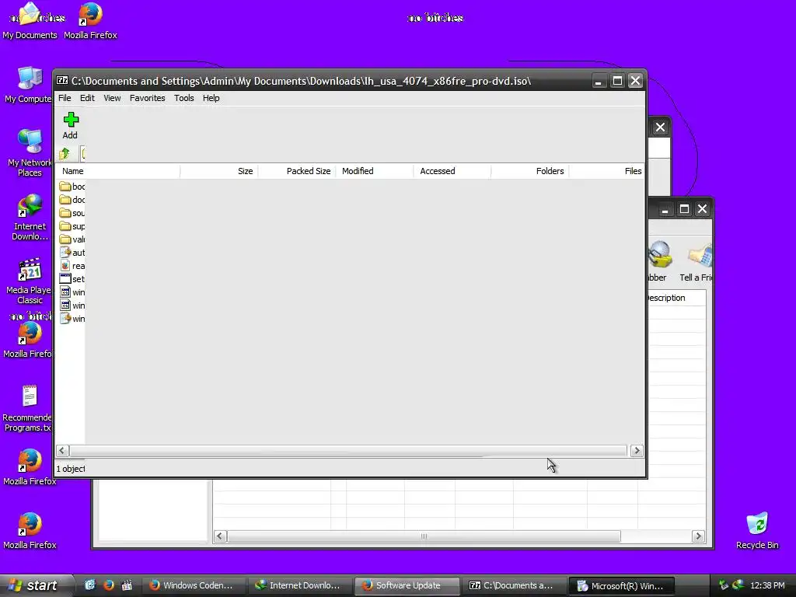Select the Media Player Classic desktop shortcut
Image resolution: width=796 pixels, height=597 pixels.
coord(29,281)
